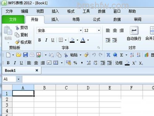Click the Paste icon in clipboard group

pos(8,30)
